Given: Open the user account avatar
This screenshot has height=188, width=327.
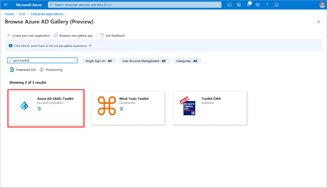Looking at the screenshot, I should click(x=322, y=5).
